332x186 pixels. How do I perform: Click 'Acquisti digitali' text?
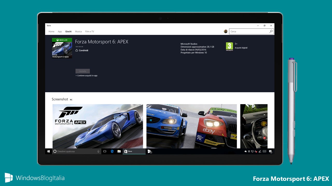pyautogui.click(x=241, y=48)
